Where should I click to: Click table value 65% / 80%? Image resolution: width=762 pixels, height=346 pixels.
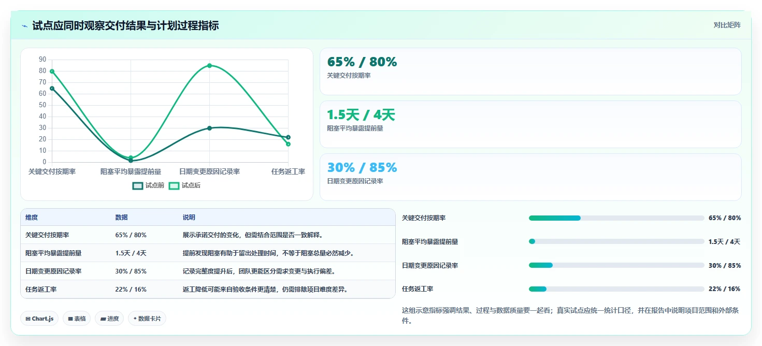131,235
